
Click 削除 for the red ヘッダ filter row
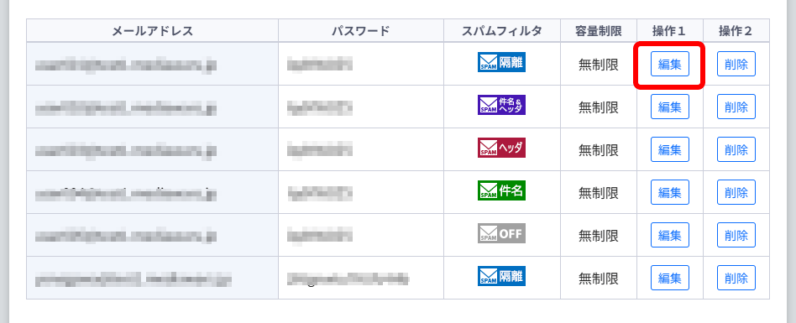[736, 149]
